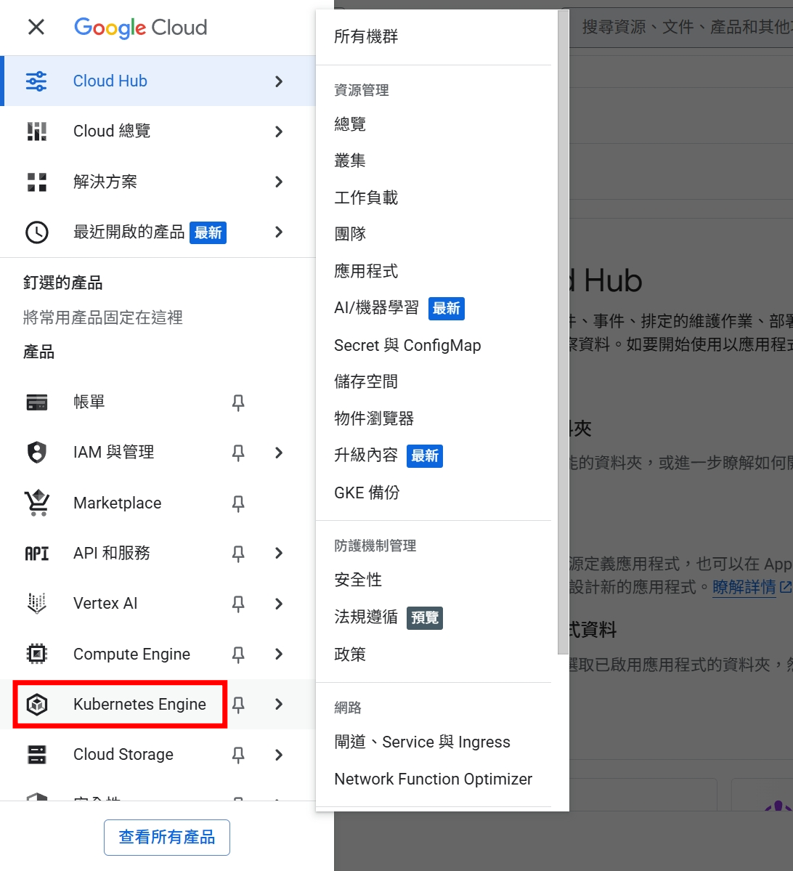
Task: Expand the Cloud 總覽 submenu chevron
Action: click(279, 131)
